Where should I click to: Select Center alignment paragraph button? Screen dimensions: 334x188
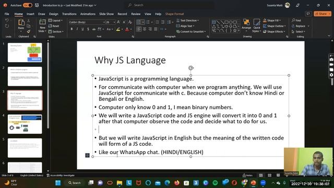[x=145, y=29]
